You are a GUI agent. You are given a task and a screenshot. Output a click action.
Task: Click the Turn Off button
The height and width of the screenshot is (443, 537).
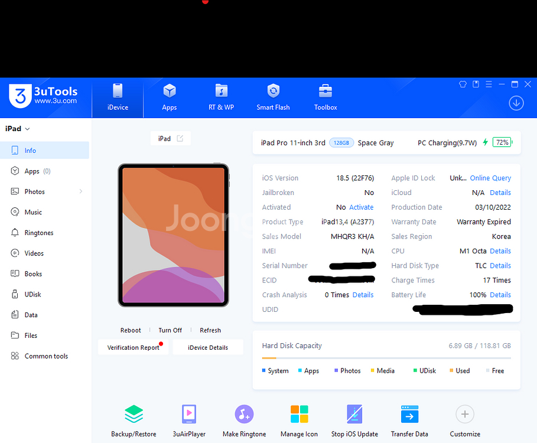(170, 330)
